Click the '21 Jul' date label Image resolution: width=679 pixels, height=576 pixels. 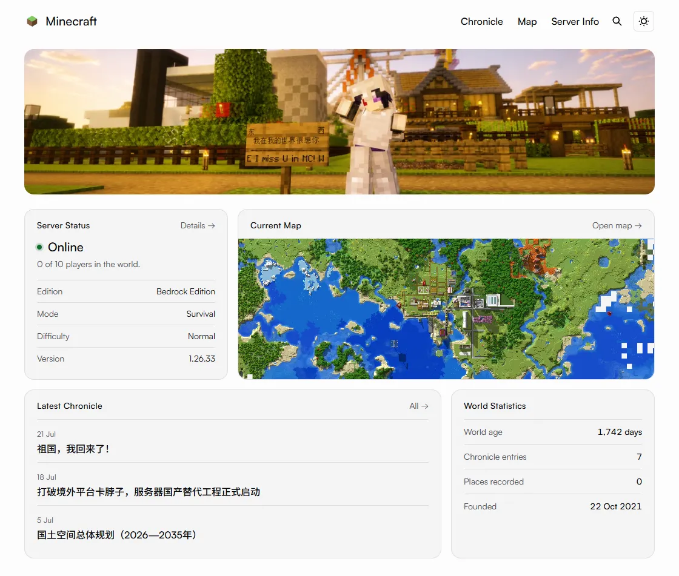tap(46, 434)
